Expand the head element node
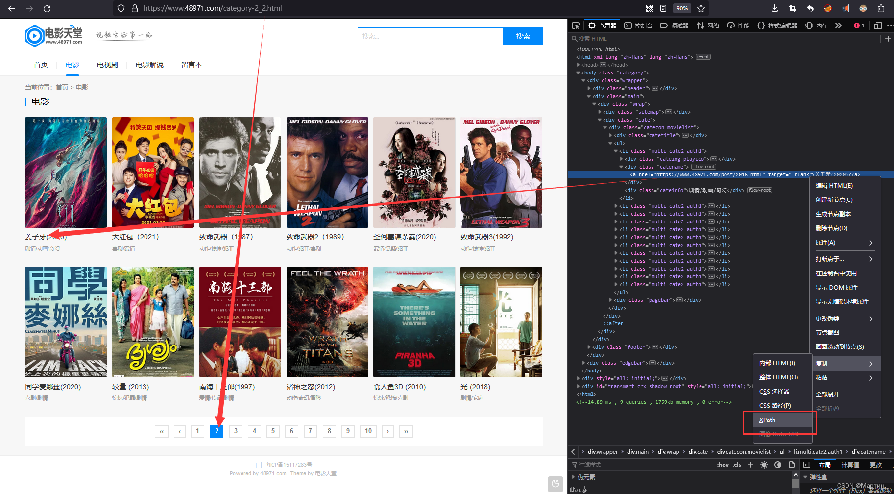This screenshot has width=894, height=494. point(579,65)
